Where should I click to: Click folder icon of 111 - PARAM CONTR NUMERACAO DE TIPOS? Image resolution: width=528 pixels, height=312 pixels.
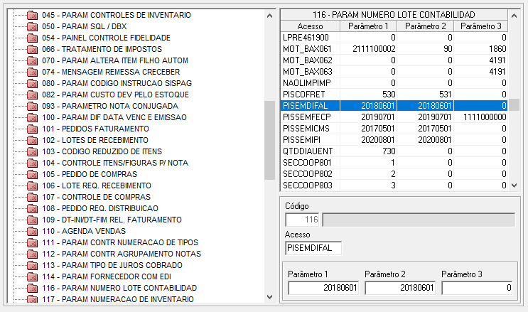(32, 242)
